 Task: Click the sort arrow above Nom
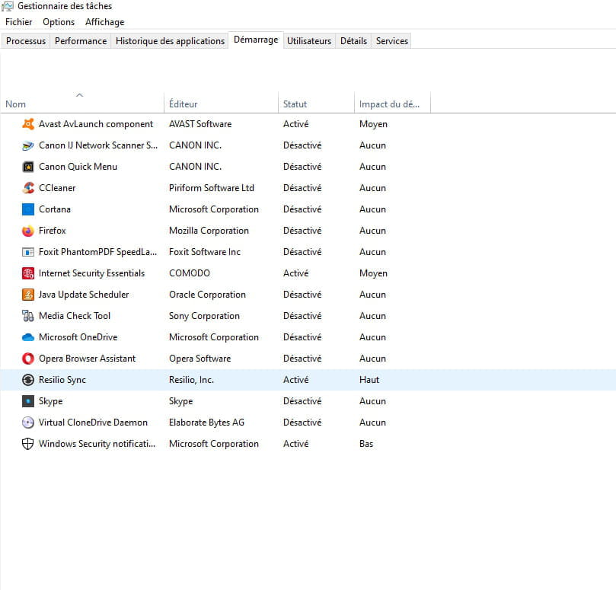coord(79,95)
